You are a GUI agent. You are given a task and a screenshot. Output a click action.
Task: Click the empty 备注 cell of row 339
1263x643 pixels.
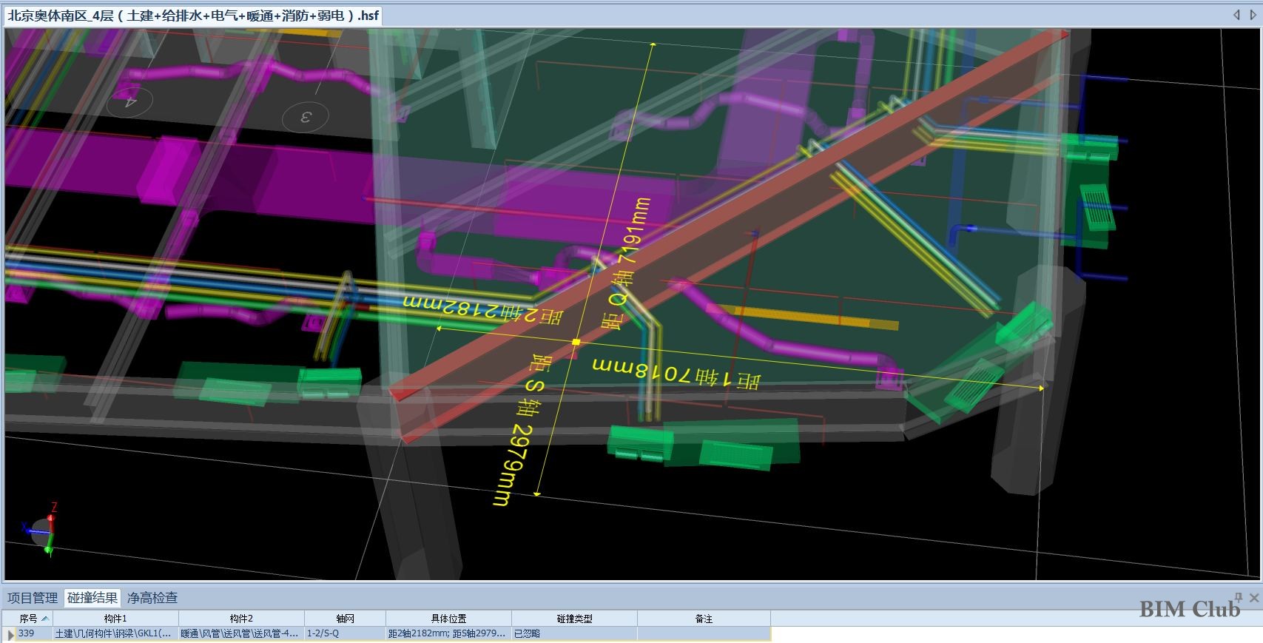coord(704,633)
